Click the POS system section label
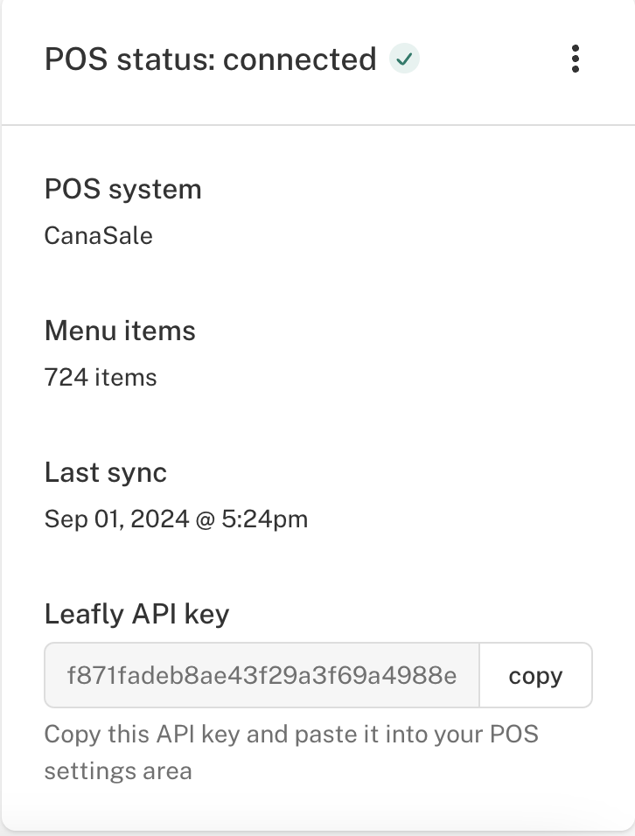Screen dimensions: 635x836 click(x=122, y=189)
